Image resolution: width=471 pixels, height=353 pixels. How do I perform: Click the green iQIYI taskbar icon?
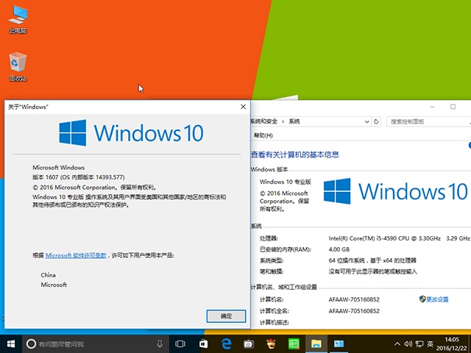click(293, 343)
